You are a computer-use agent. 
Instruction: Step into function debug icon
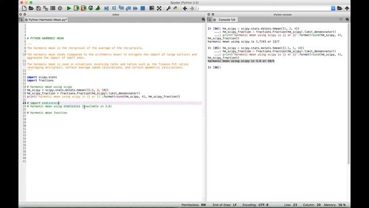(121, 8)
